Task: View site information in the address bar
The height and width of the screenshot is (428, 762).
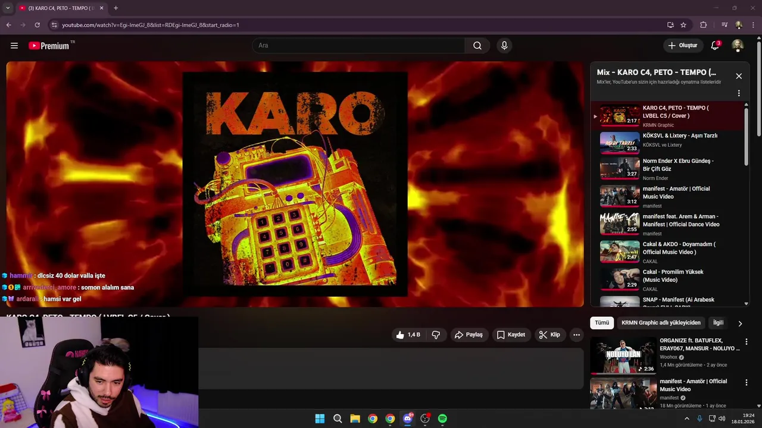Action: click(x=54, y=25)
